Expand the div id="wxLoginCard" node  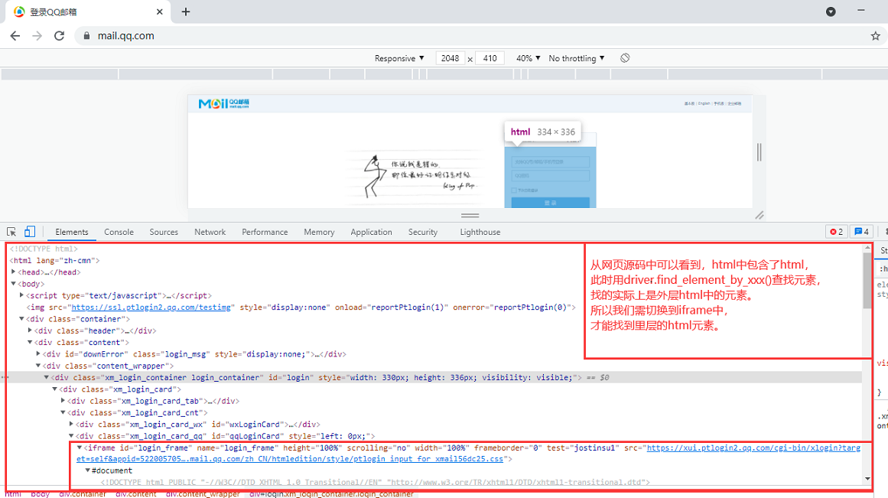(71, 424)
